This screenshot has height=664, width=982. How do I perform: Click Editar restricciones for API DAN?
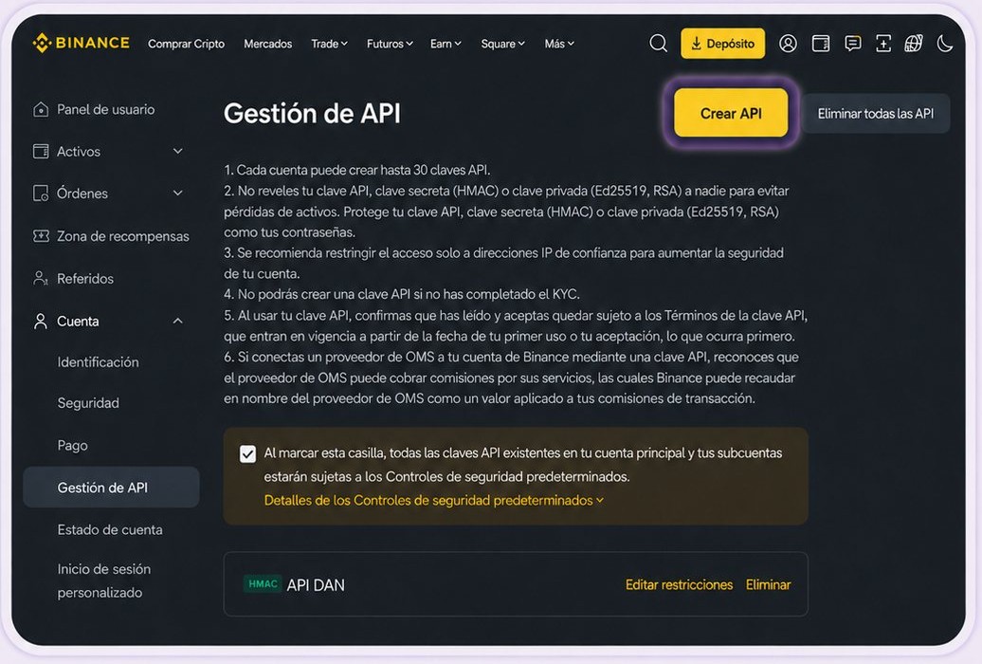tap(679, 584)
